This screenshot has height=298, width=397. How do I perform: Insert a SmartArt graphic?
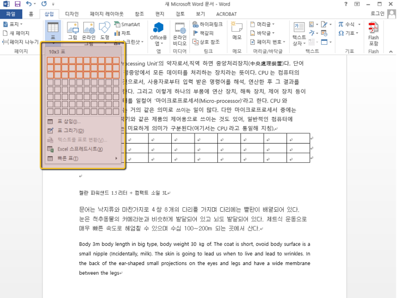(x=127, y=24)
